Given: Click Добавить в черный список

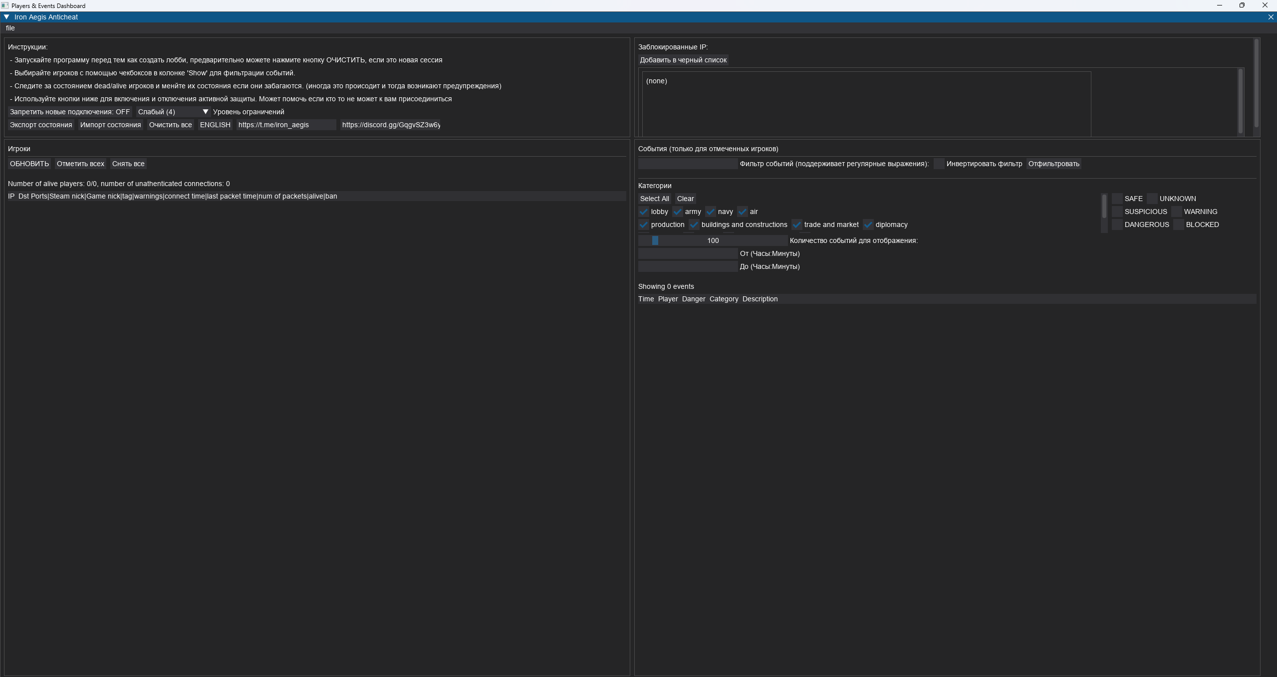Looking at the screenshot, I should click(683, 59).
